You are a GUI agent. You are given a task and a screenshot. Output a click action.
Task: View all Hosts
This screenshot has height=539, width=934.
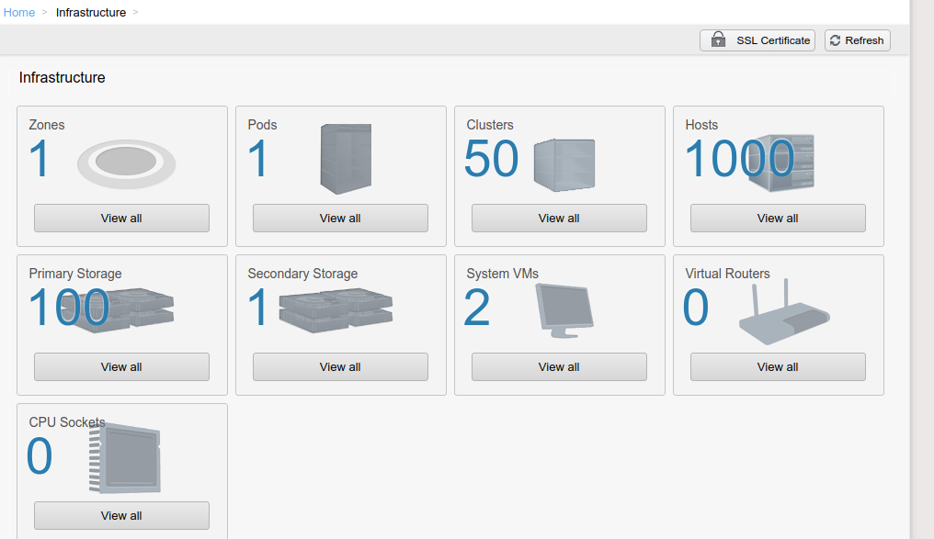tap(778, 219)
